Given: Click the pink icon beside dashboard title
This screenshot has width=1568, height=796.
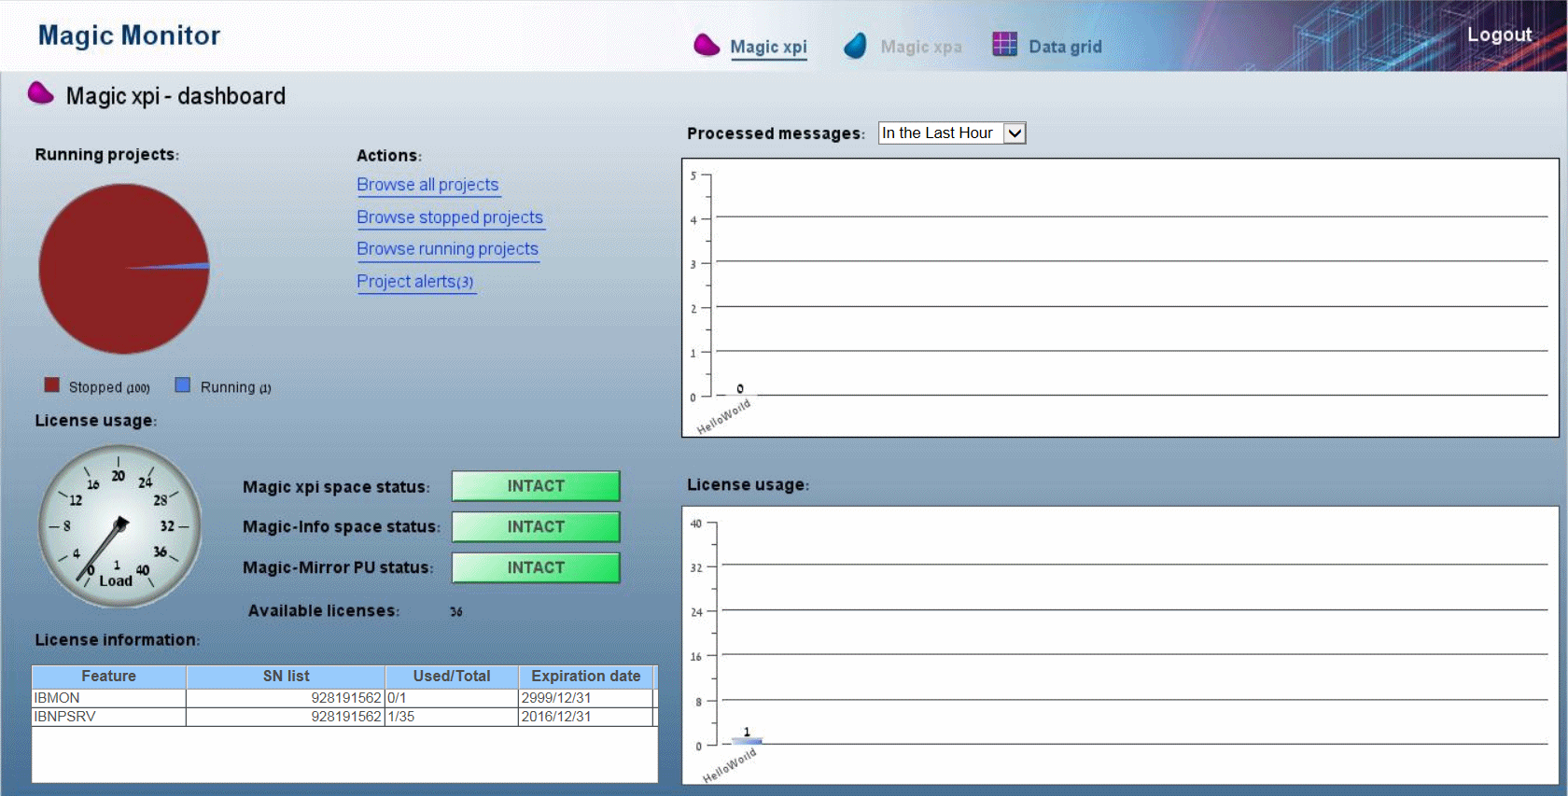Looking at the screenshot, I should click(40, 93).
